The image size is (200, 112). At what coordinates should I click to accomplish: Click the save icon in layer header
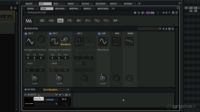[173, 13]
